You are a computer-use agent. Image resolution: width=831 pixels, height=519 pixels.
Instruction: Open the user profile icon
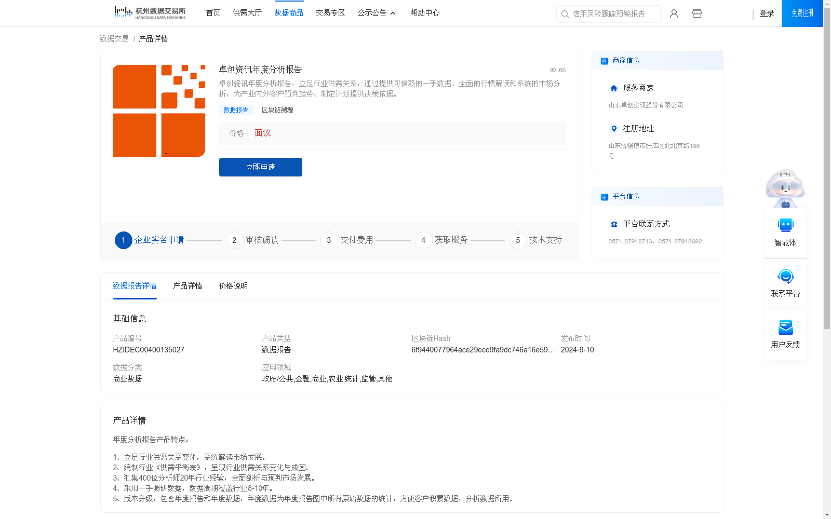(x=674, y=13)
